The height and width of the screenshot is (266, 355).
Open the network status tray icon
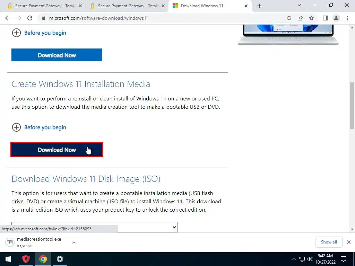302,259
